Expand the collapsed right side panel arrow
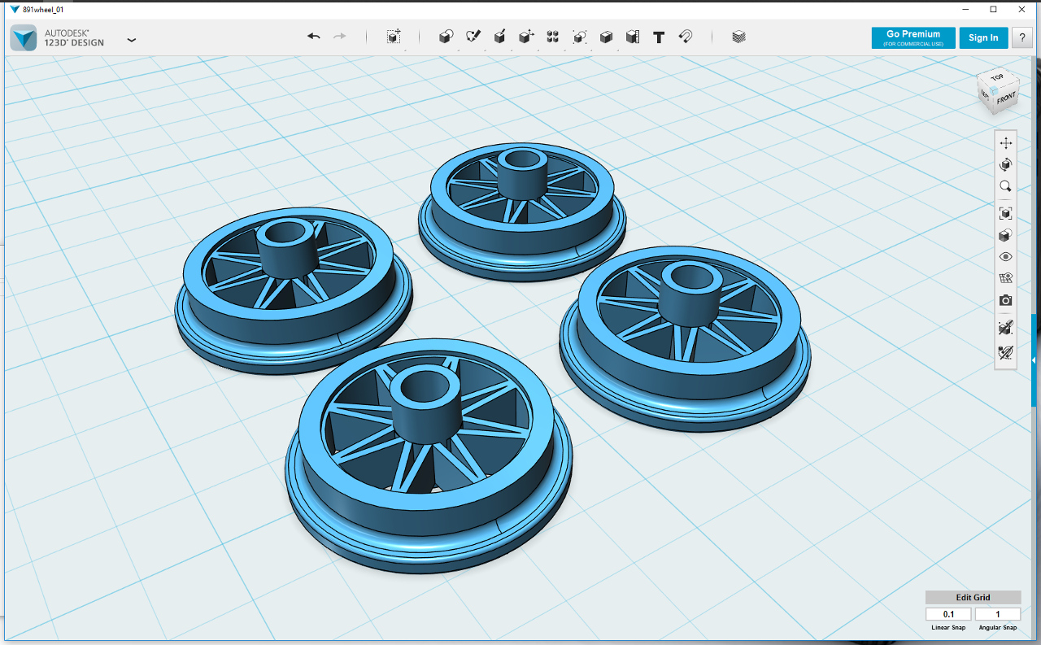The width and height of the screenshot is (1041, 645). (1034, 360)
